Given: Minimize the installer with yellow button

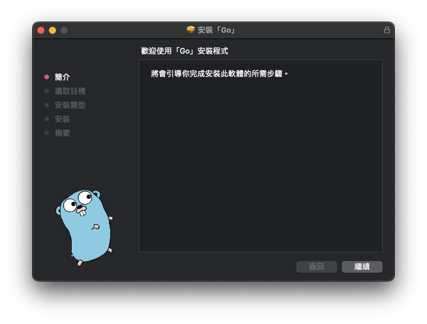Looking at the screenshot, I should point(52,30).
